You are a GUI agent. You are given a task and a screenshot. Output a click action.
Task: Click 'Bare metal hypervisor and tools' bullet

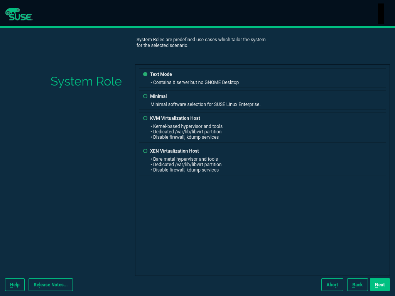[x=185, y=159]
